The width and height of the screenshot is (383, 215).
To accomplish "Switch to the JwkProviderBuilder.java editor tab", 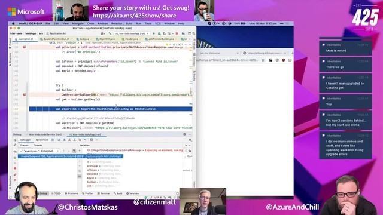I will click(161, 39).
